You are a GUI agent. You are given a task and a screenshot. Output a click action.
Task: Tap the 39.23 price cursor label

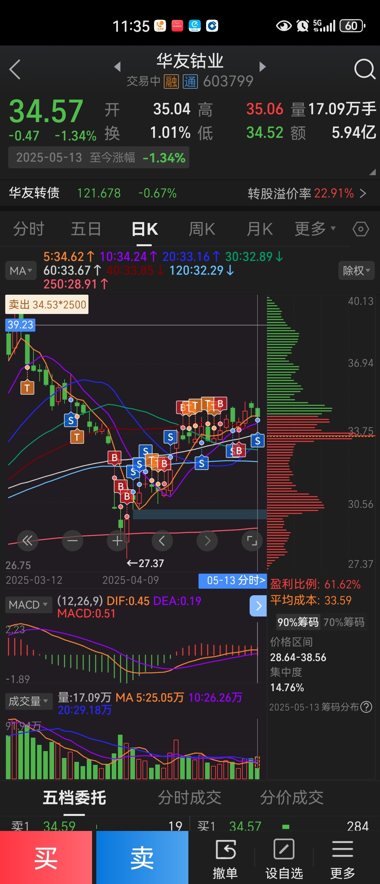coord(20,325)
